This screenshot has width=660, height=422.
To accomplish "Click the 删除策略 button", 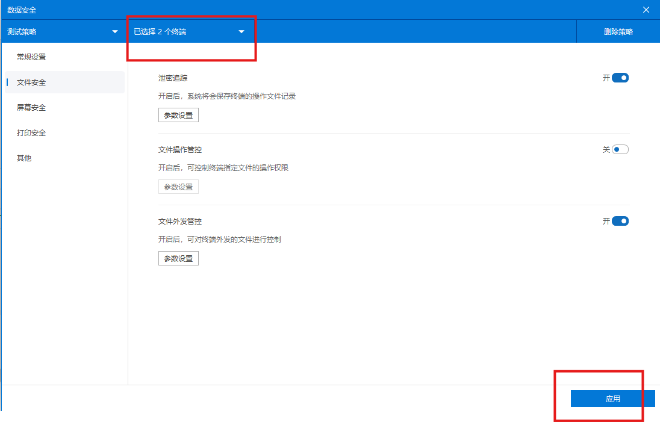I will click(x=618, y=31).
